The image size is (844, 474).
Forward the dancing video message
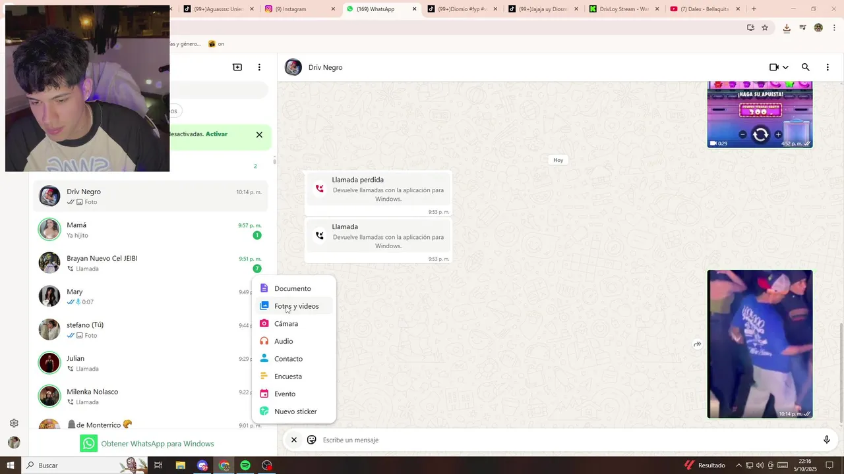tap(697, 344)
